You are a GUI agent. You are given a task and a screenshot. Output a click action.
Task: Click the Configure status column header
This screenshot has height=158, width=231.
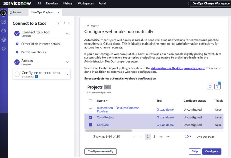click(x=195, y=101)
